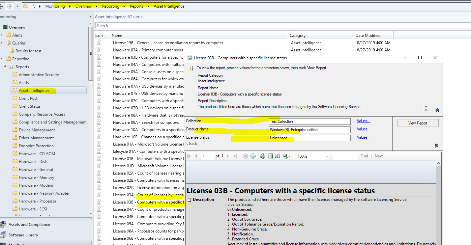This screenshot has height=245, width=471.
Task: Click the Assets and Compliance workspace icon
Action: coord(3,225)
